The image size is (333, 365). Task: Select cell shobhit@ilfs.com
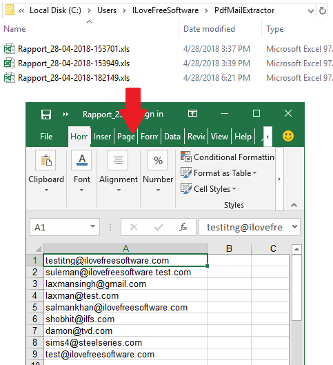125,319
